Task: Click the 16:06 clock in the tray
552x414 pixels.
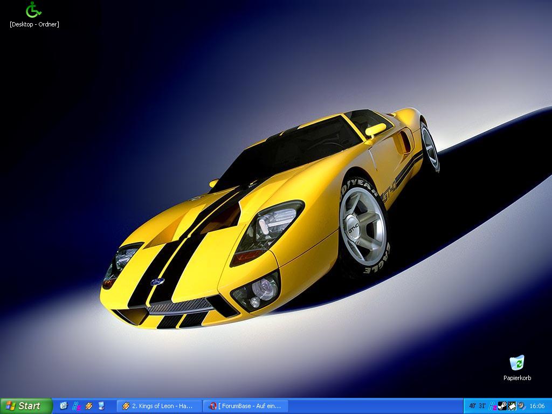Action: tap(537, 406)
